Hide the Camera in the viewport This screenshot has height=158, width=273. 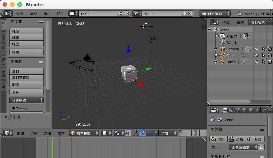tap(257, 49)
